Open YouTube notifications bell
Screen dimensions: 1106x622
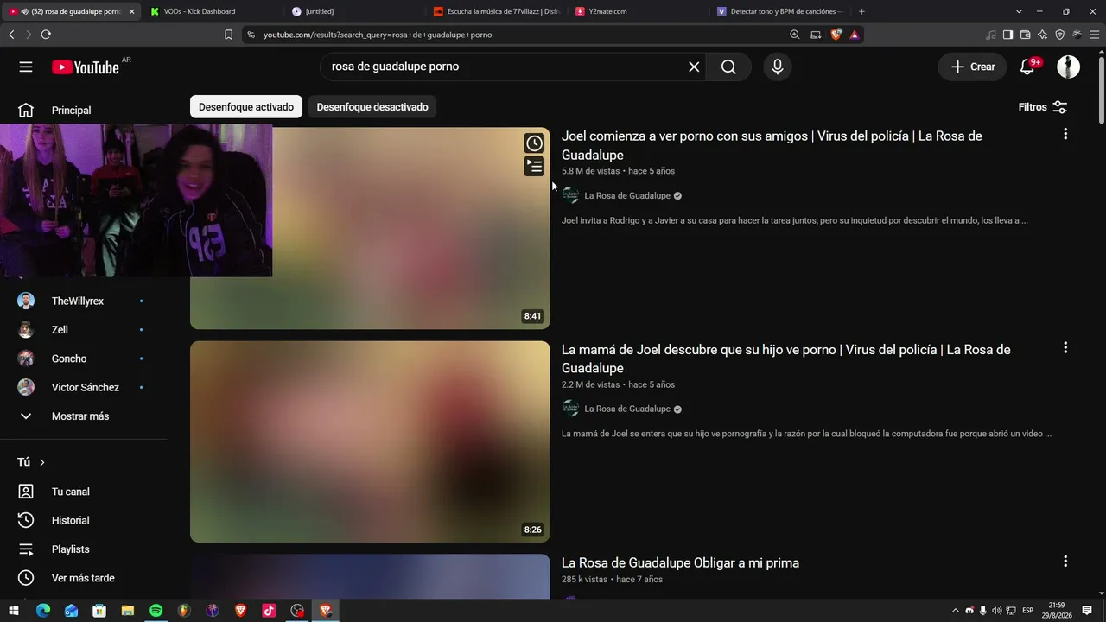1027,67
